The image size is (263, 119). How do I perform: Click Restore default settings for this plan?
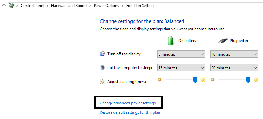[130, 112]
